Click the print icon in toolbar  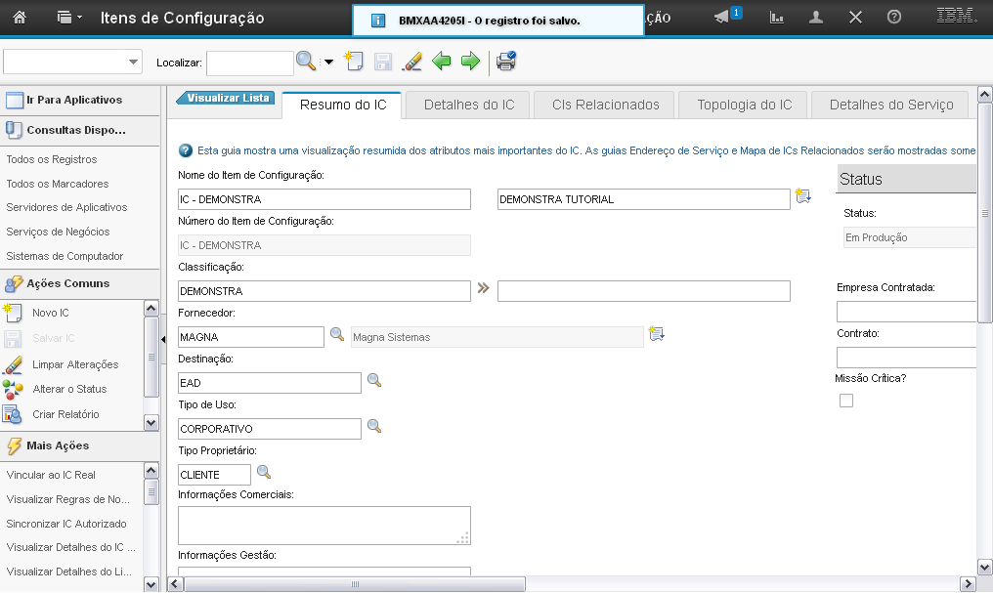pos(505,62)
